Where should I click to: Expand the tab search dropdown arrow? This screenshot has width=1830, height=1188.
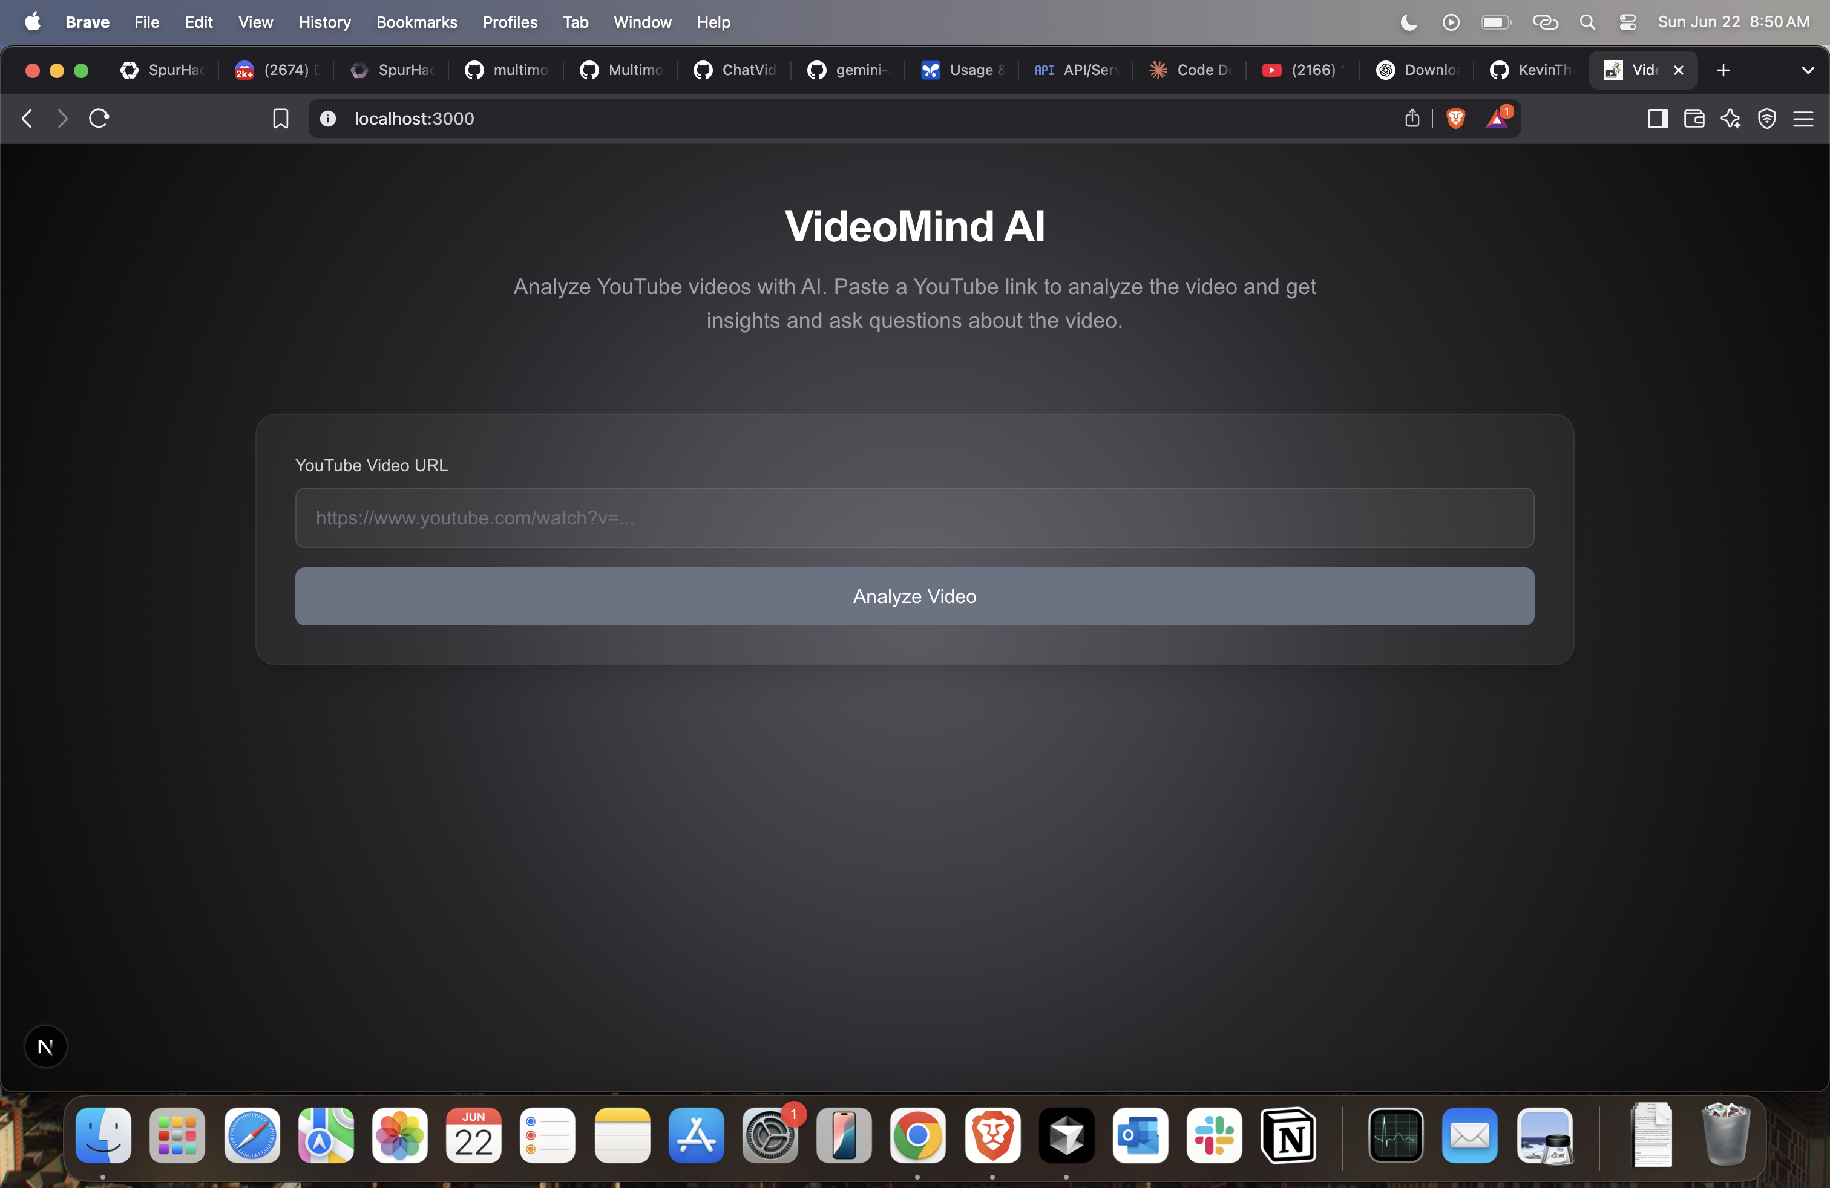[1808, 70]
